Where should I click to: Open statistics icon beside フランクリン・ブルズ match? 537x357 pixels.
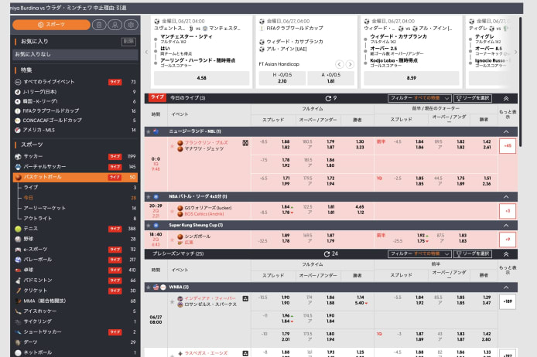point(245,143)
